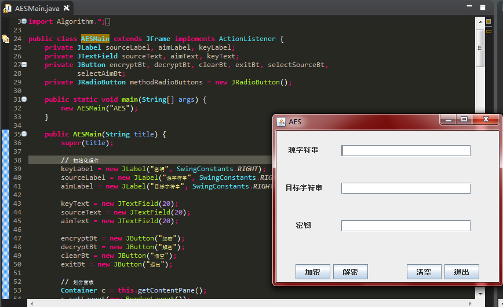This screenshot has height=307, width=503.
Task: Click the super(title) call
Action: 85,143
